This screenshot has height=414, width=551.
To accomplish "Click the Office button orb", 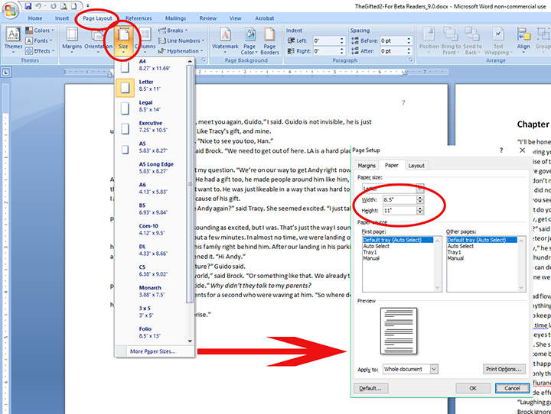I will [10, 9].
